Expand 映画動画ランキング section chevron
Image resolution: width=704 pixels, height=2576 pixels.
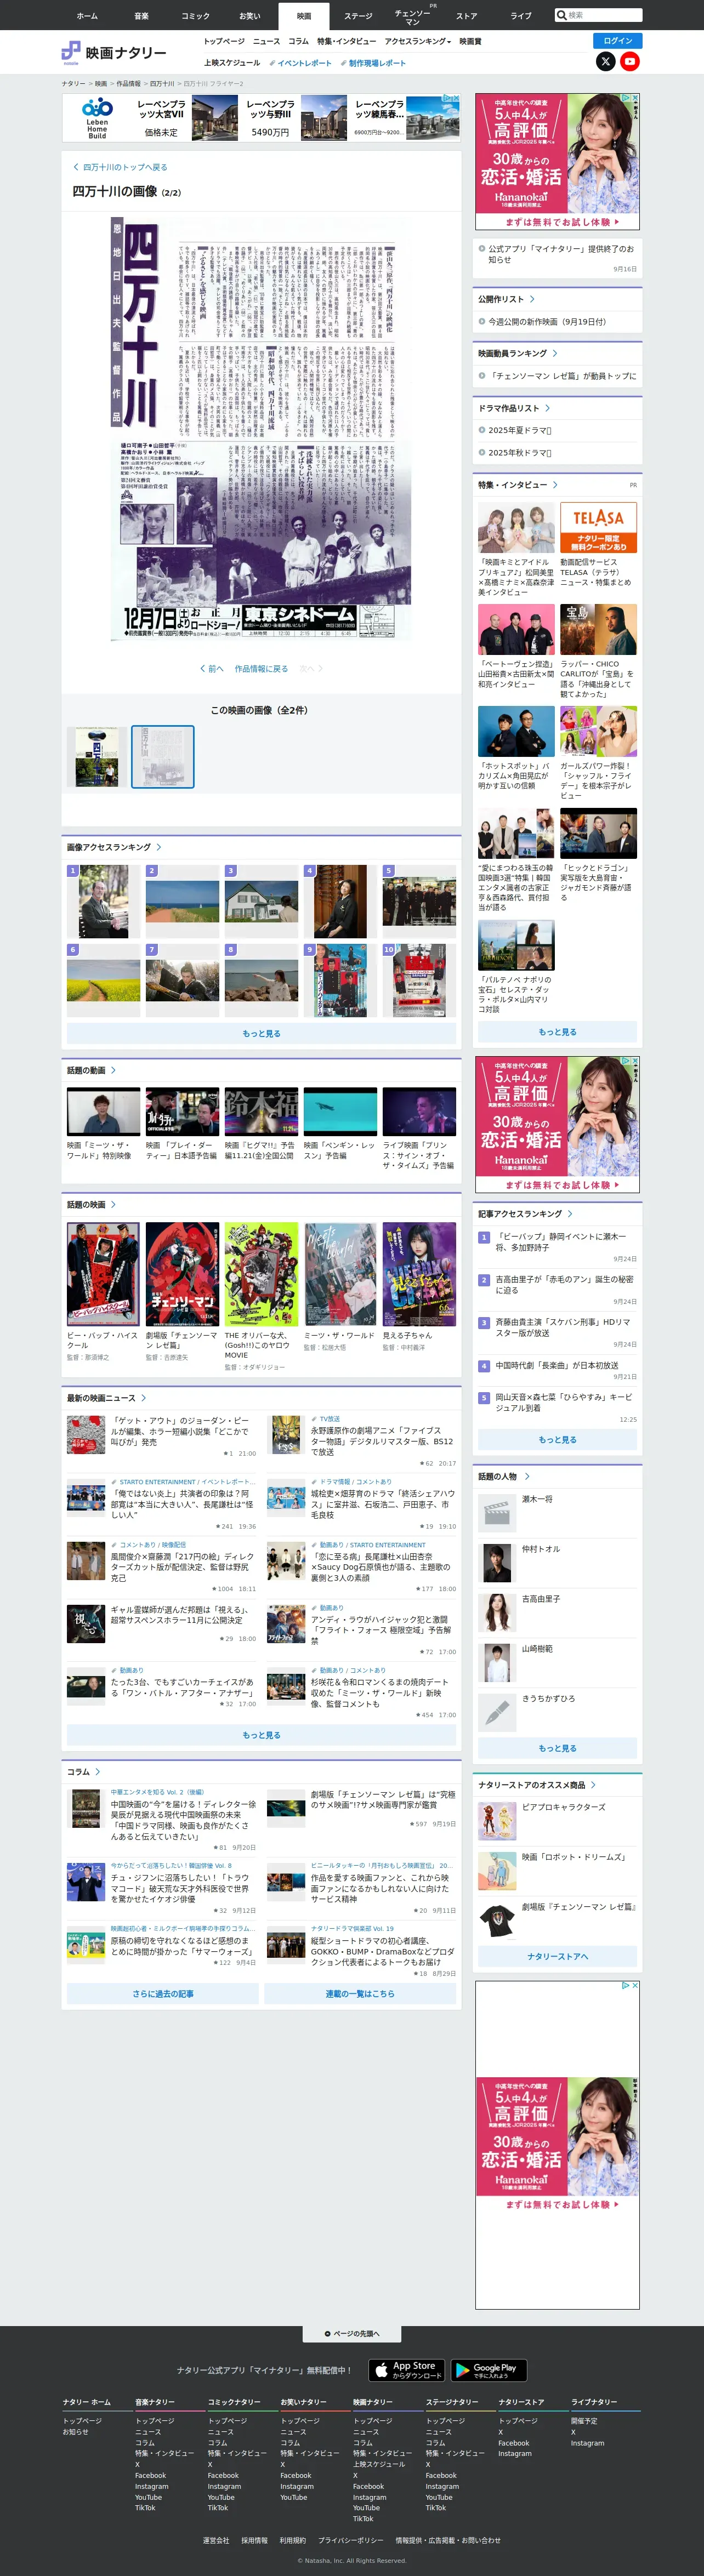click(x=555, y=353)
